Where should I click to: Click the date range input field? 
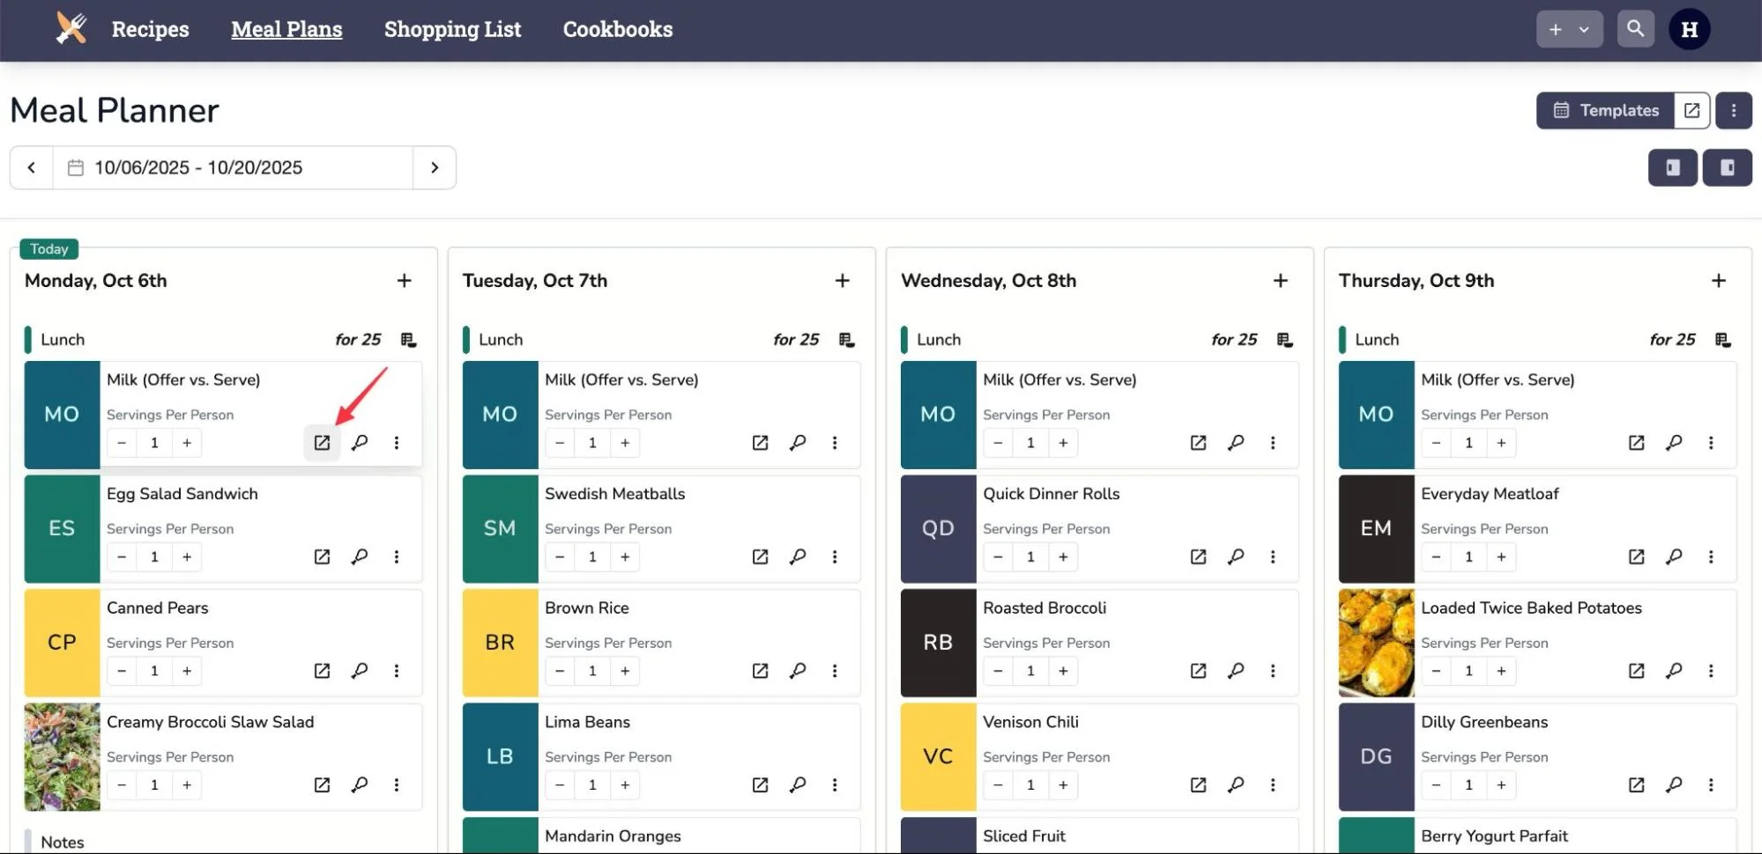[233, 167]
